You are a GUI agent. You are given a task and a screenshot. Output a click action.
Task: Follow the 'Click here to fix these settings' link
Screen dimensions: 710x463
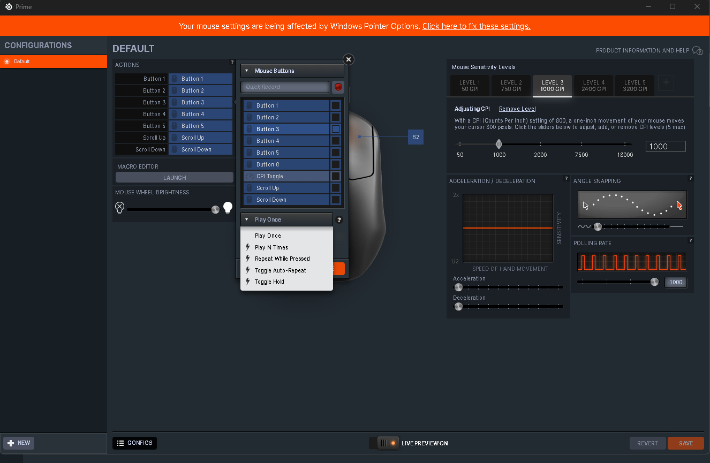click(x=477, y=26)
